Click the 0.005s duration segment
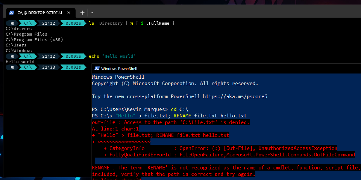This screenshot has width=361, height=180. pos(73,56)
